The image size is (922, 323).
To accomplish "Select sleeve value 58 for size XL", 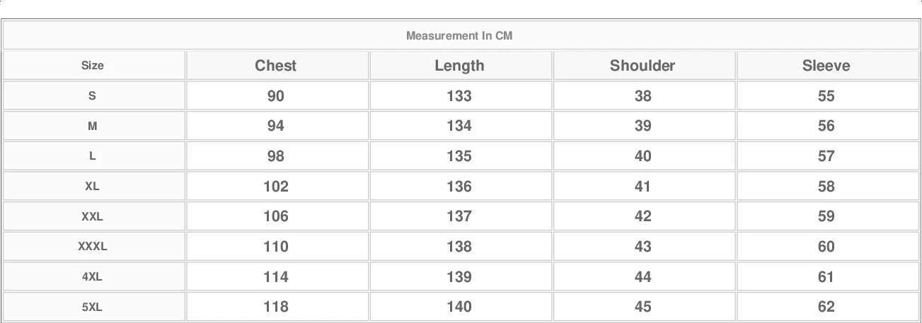I will (826, 187).
